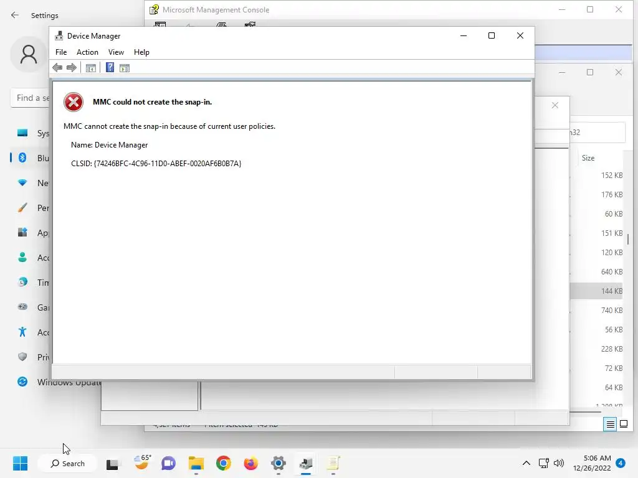The height and width of the screenshot is (478, 638).
Task: Open Bluetooth category icon in Settings
Action: point(22,157)
